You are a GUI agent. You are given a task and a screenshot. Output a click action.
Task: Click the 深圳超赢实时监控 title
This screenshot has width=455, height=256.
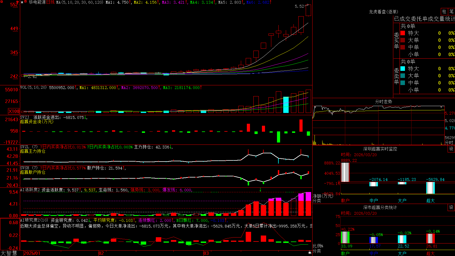pyautogui.click(x=380, y=149)
